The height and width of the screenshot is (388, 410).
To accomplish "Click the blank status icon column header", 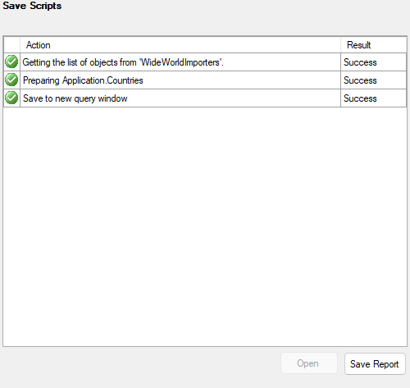I will [x=11, y=45].
